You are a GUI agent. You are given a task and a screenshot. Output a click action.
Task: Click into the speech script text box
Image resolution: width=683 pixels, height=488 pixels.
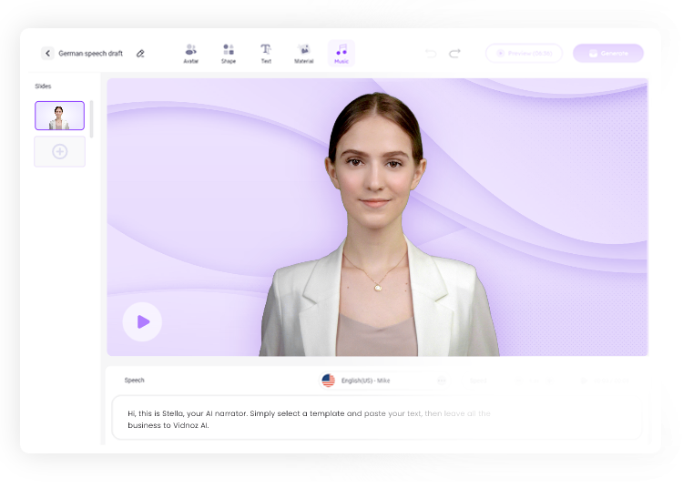(x=377, y=419)
